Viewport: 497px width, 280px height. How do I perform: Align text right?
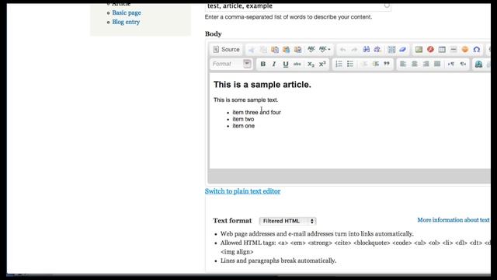(x=426, y=64)
